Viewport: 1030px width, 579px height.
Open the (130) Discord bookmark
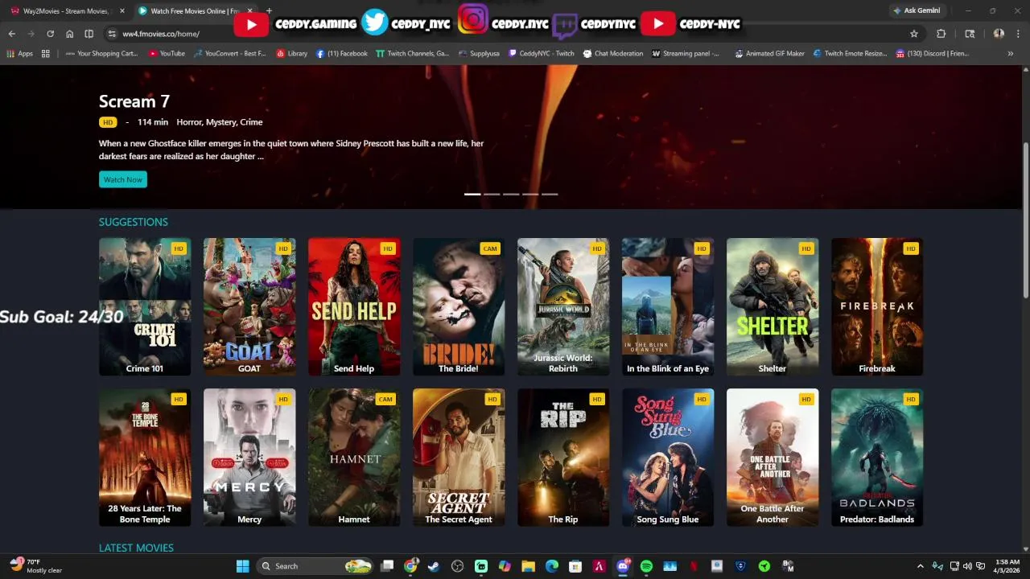tap(932, 54)
